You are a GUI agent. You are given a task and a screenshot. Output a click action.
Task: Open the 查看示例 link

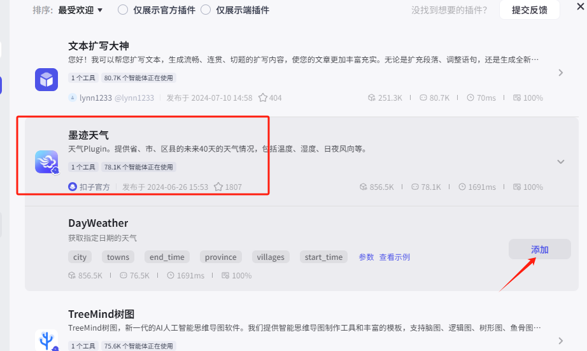pos(394,257)
